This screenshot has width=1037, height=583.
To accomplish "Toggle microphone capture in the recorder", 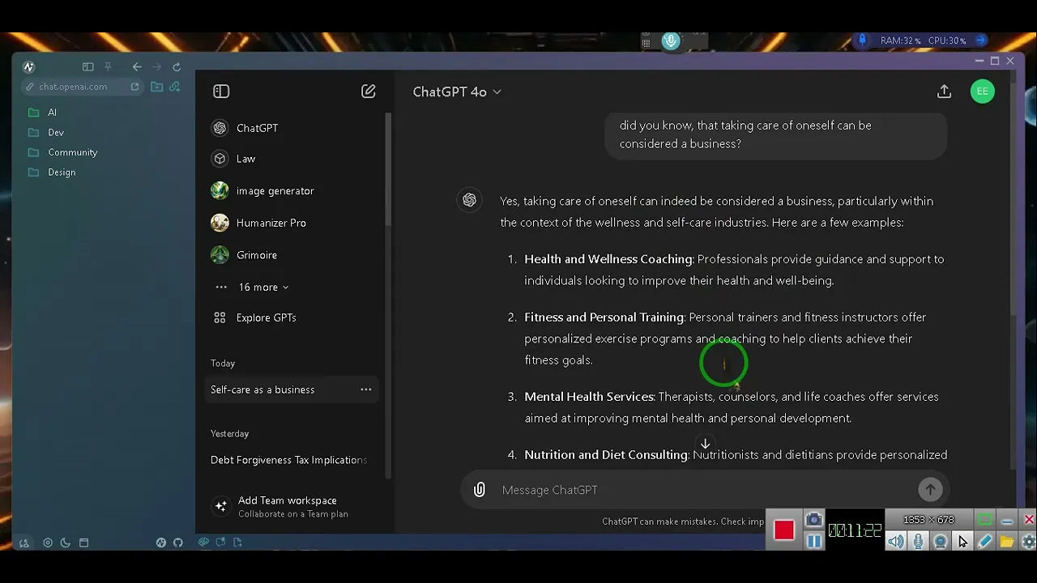I will [918, 542].
